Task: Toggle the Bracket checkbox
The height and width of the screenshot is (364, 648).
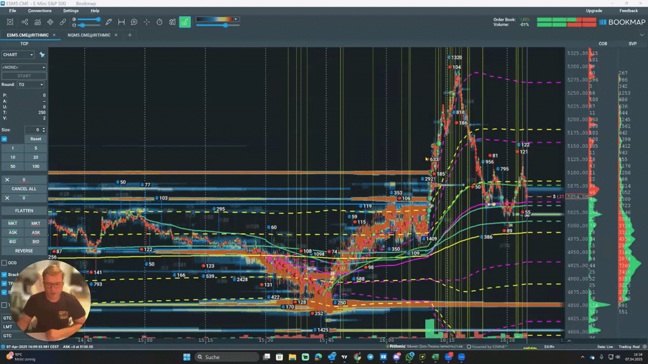Action: [x=4, y=274]
